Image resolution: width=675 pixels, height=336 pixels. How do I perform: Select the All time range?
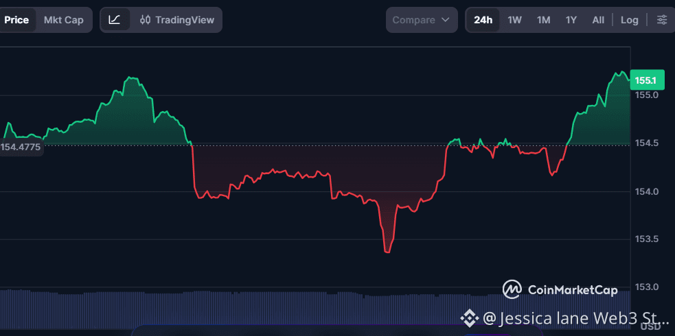point(598,20)
